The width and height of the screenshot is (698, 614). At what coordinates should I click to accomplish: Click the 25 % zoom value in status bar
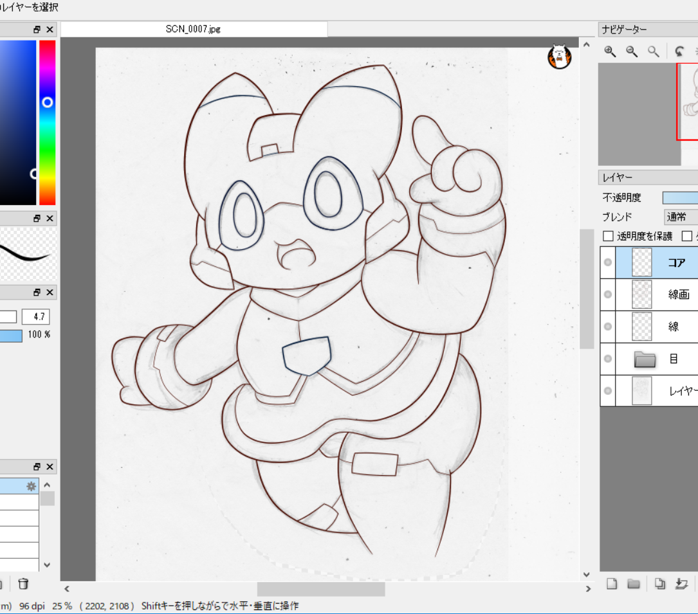(x=62, y=606)
